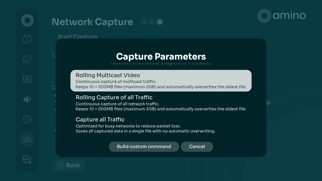Select the diagnostics magnifier icon at sidebar bottom
The width and height of the screenshot is (322, 181).
[27, 159]
